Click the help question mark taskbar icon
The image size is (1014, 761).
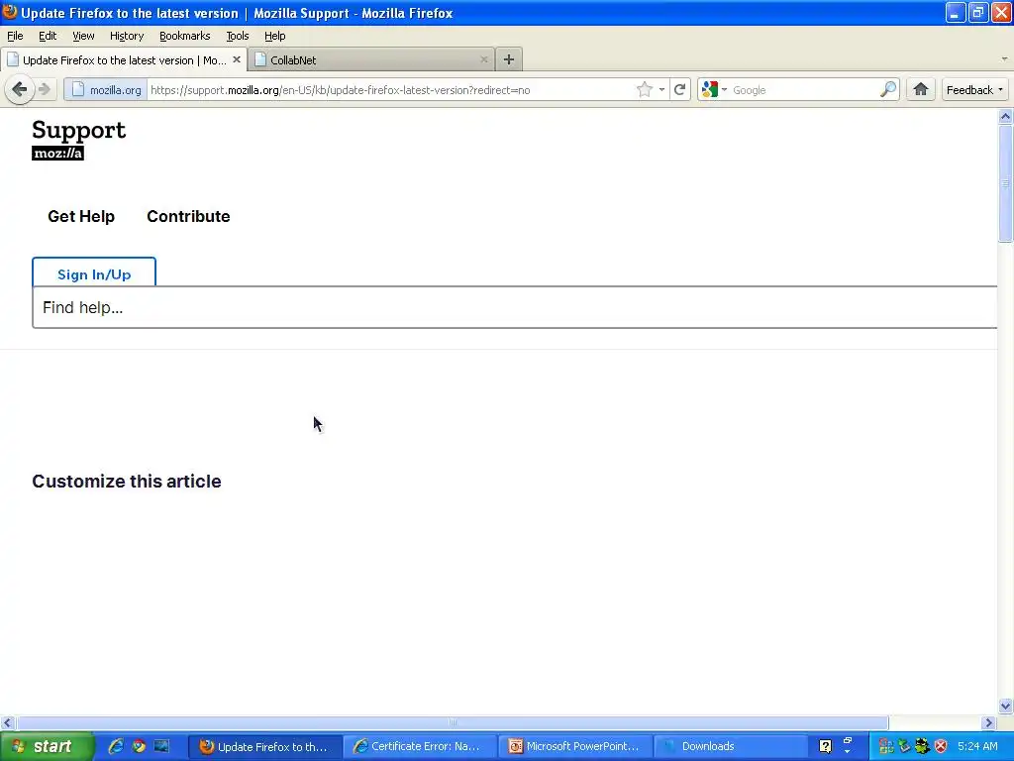[x=825, y=746]
